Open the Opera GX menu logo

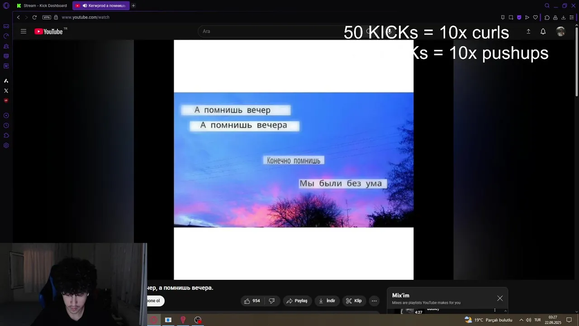click(x=6, y=5)
